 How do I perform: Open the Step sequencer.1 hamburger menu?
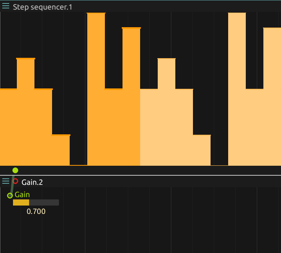coord(6,6)
